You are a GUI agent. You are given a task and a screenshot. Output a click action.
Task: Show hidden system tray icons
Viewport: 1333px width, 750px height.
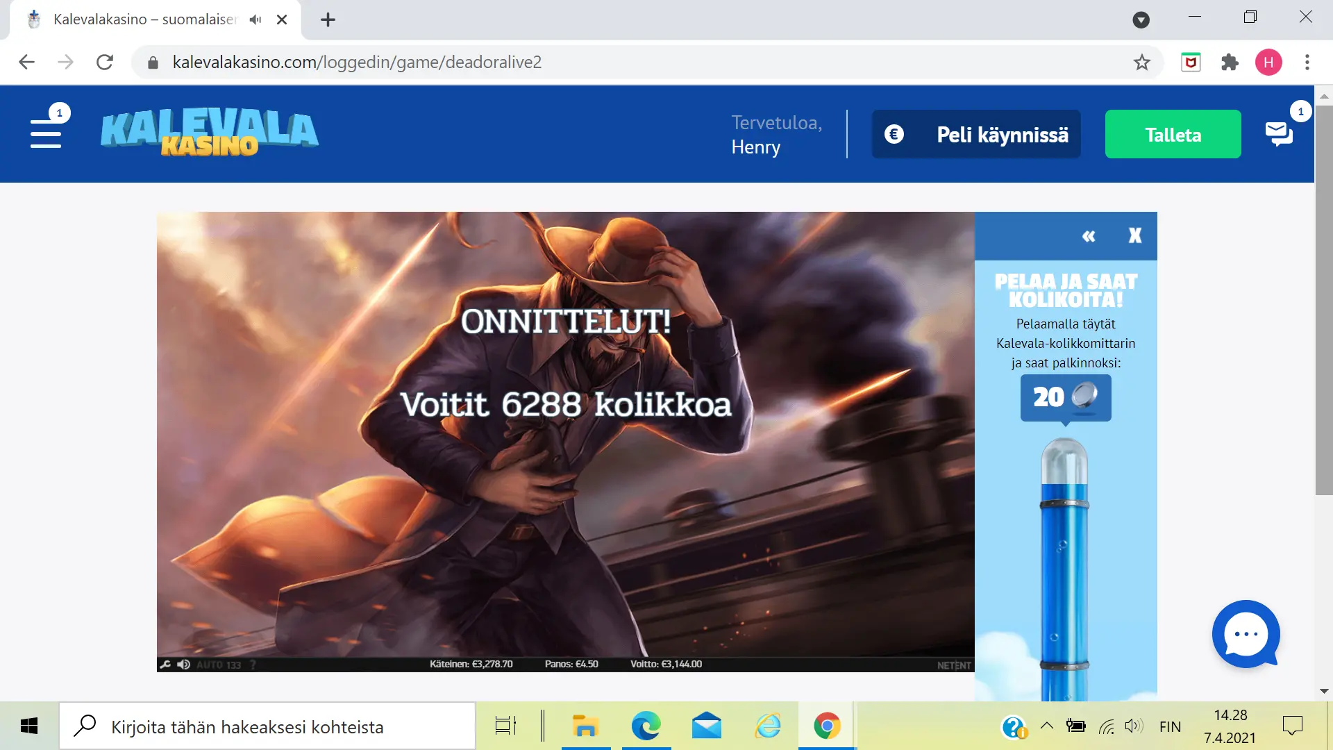[1046, 726]
